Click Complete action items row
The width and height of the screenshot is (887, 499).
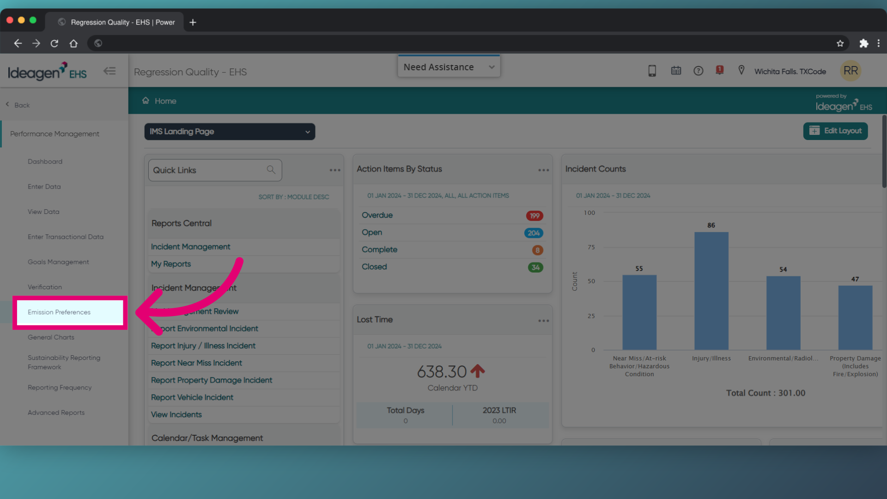coord(452,249)
